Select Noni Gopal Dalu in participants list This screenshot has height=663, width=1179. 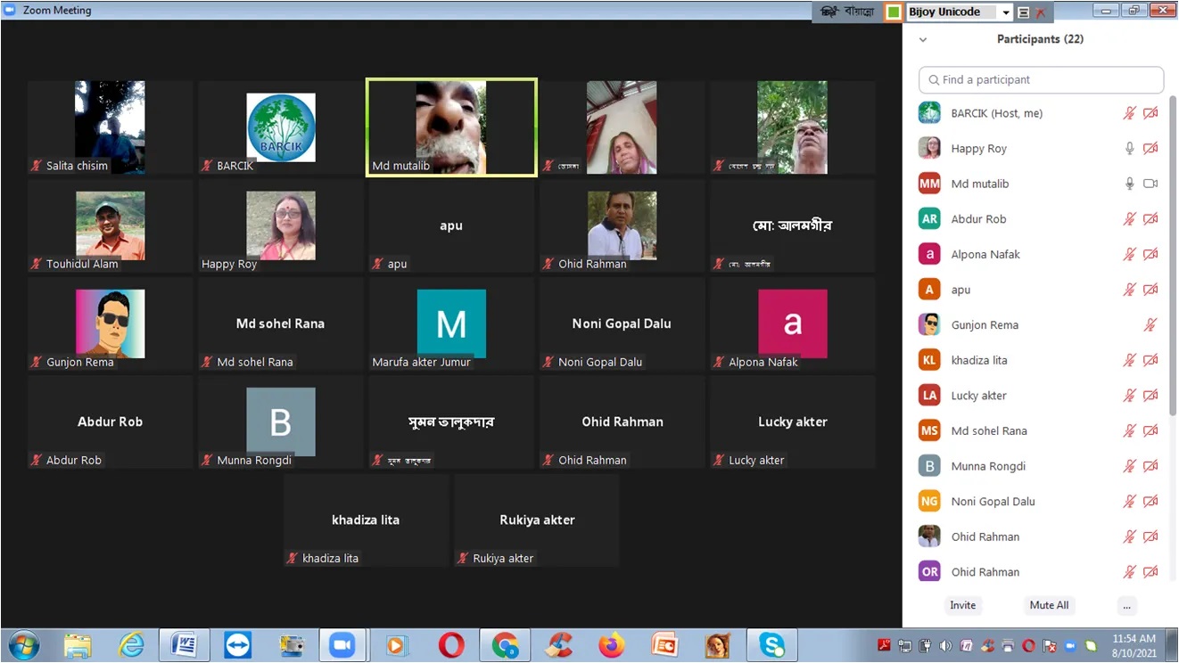coord(1038,502)
